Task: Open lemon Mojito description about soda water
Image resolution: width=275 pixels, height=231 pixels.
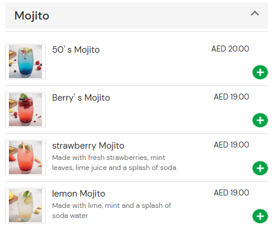Action: point(111,211)
